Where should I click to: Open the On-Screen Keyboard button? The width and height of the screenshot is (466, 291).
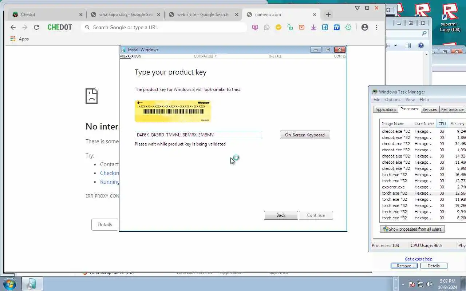305,135
